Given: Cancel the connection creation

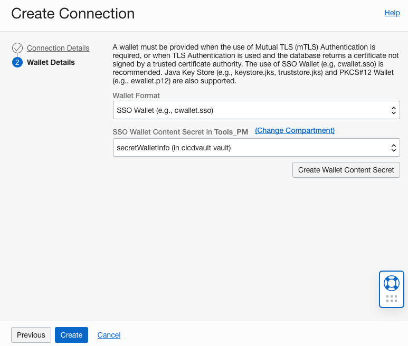Looking at the screenshot, I should click(109, 335).
